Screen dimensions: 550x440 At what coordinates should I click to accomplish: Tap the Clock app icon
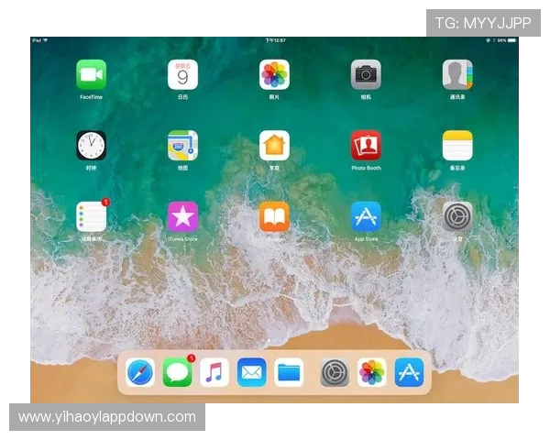tap(91, 146)
